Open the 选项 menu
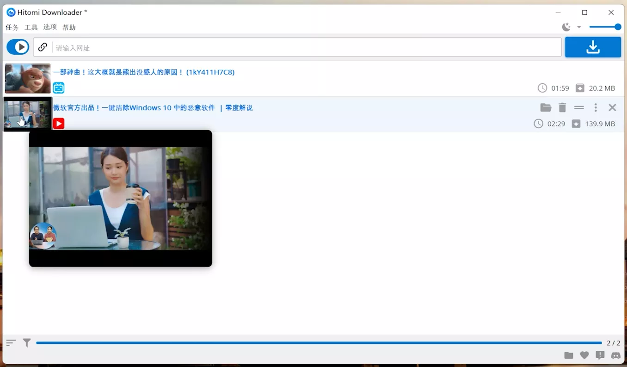 (x=50, y=27)
